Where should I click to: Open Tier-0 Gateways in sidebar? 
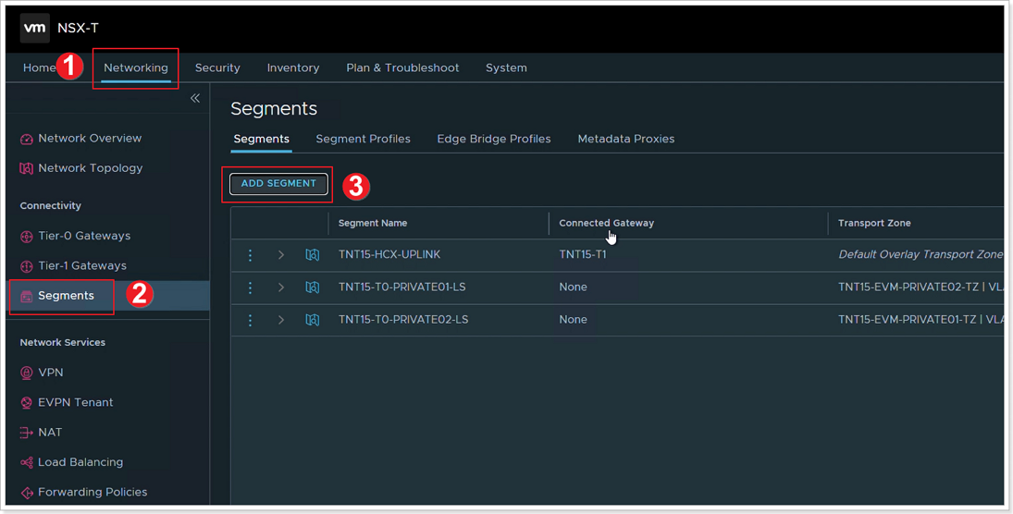point(84,236)
